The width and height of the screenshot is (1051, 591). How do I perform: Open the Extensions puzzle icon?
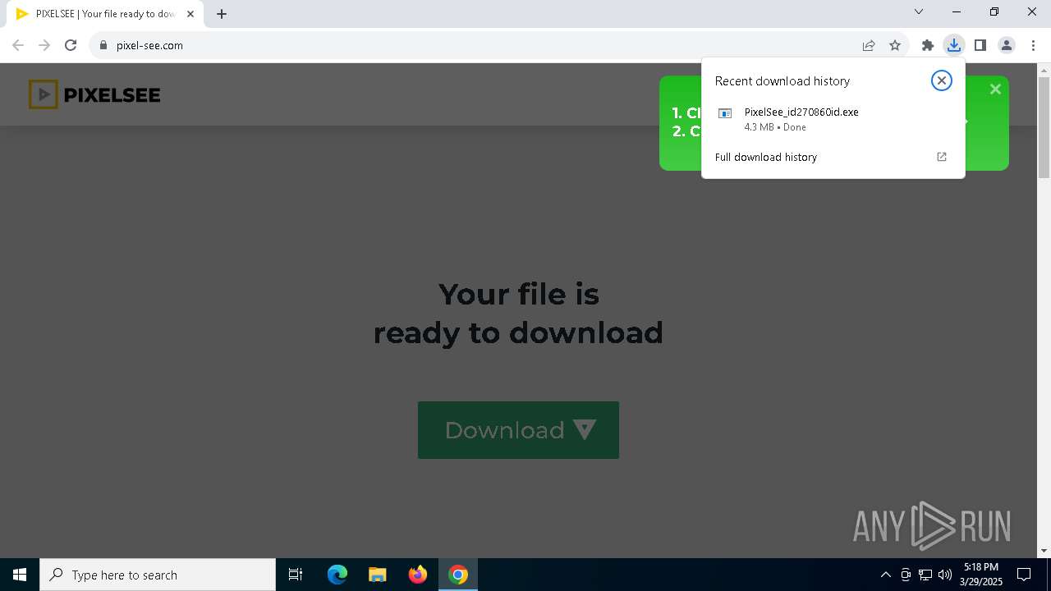[x=928, y=45]
